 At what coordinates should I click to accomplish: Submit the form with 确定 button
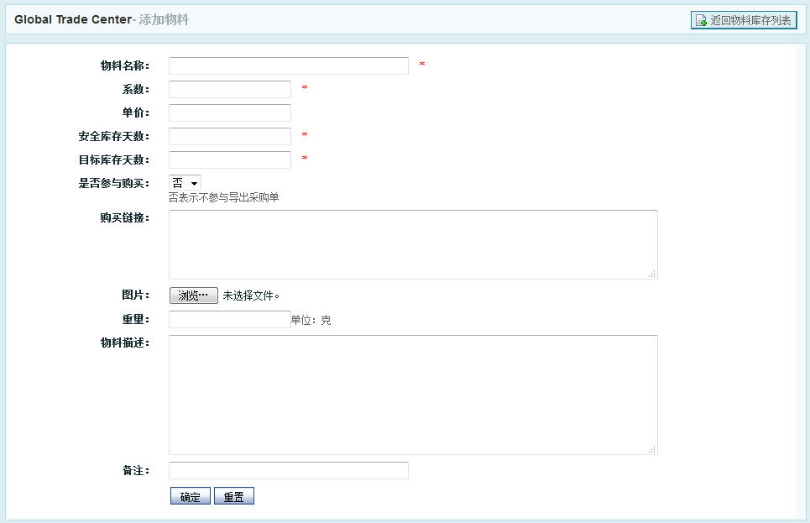pyautogui.click(x=190, y=496)
